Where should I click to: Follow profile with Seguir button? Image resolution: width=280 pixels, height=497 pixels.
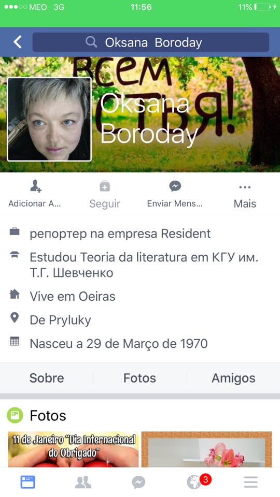pos(105,194)
